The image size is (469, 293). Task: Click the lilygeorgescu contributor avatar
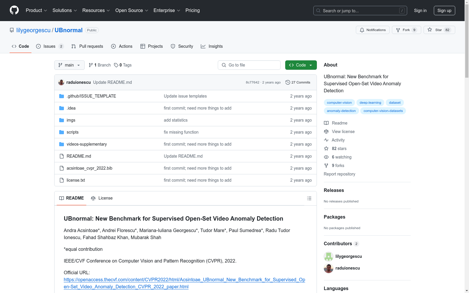tap(329, 256)
